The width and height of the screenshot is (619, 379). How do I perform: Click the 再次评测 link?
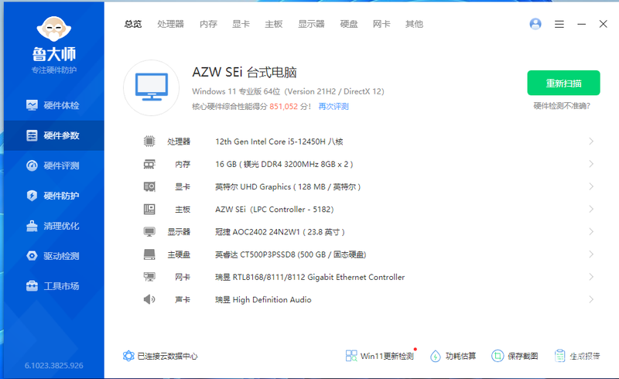(x=333, y=106)
